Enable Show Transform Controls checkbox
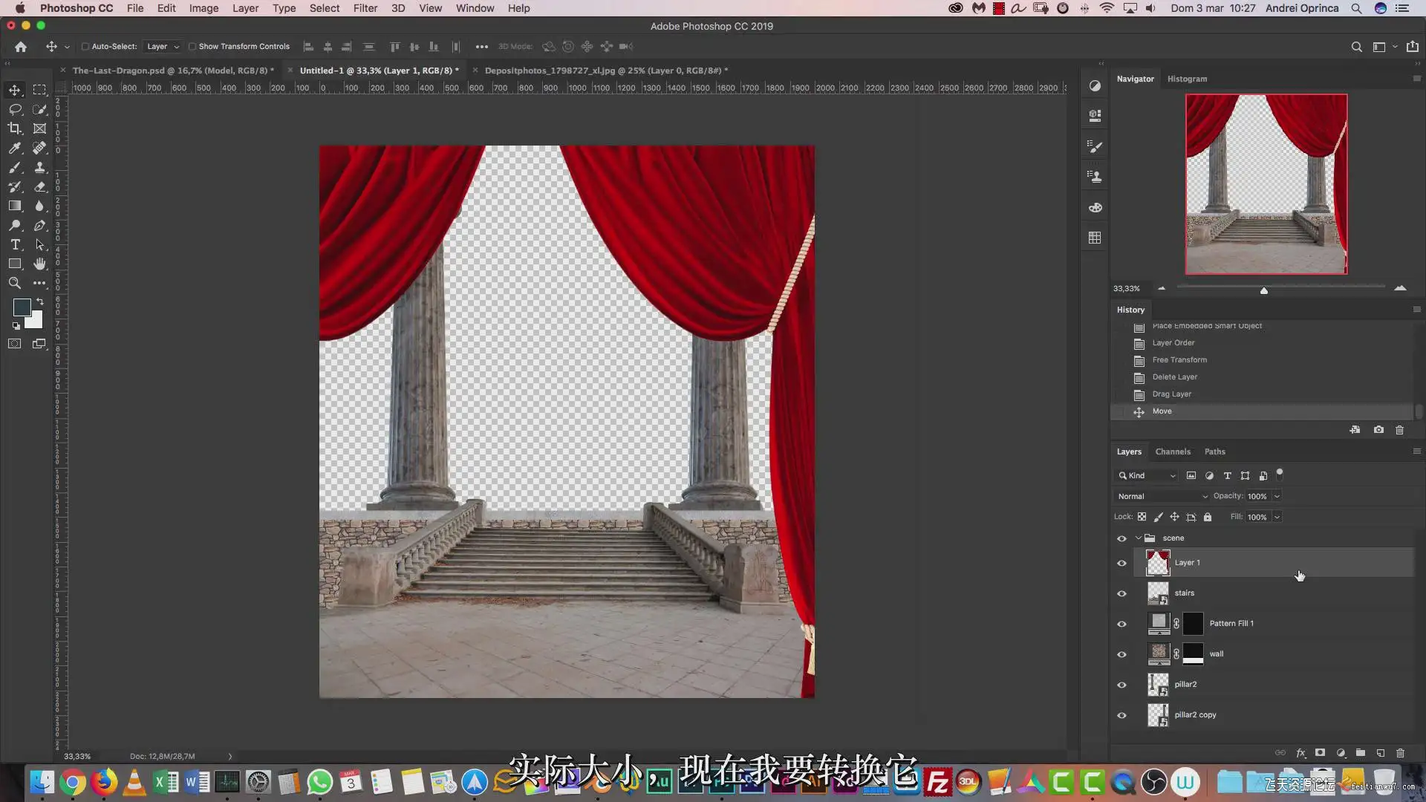 pyautogui.click(x=192, y=47)
